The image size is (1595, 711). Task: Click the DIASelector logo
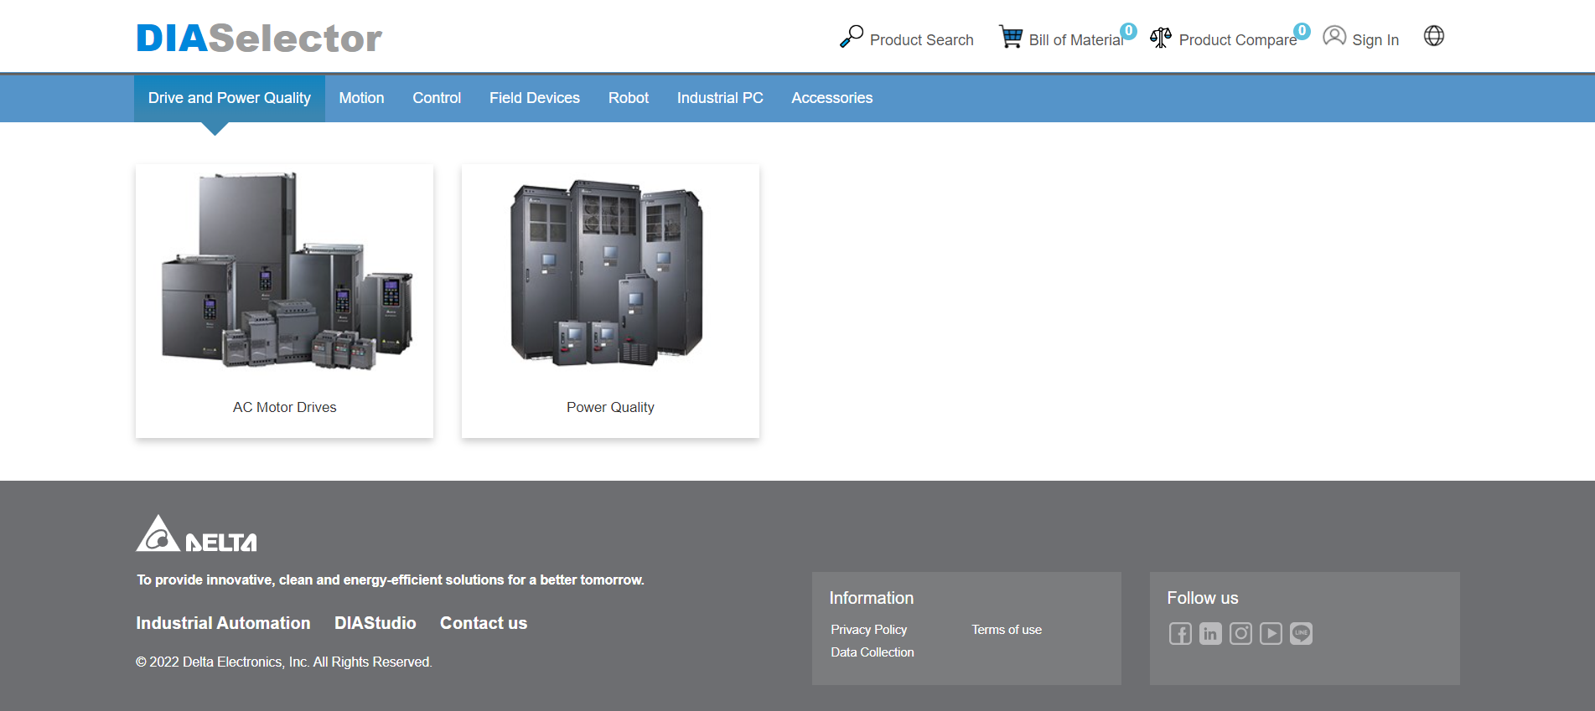259,39
